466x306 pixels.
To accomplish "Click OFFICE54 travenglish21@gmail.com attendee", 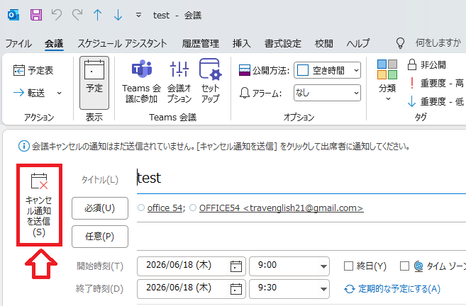I will click(x=281, y=208).
